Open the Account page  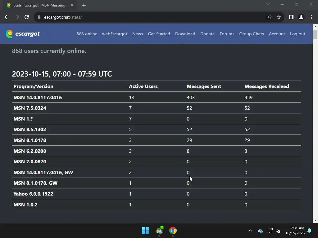(277, 34)
